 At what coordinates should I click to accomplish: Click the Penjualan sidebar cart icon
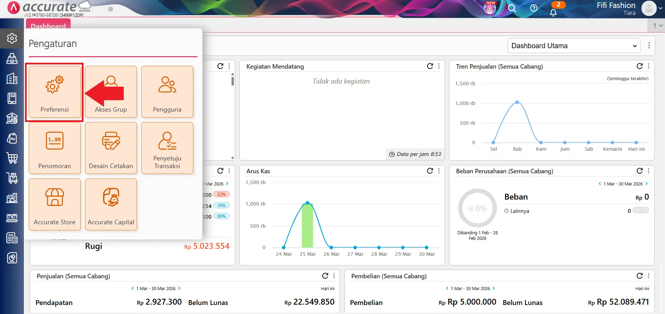(12, 158)
